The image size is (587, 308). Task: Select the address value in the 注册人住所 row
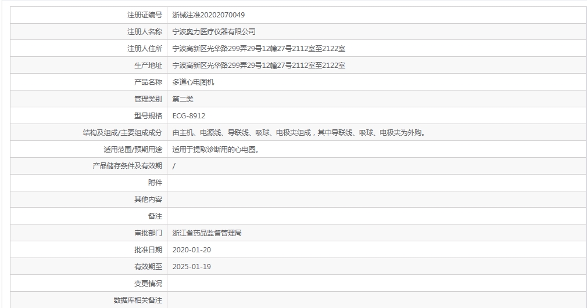tap(259, 49)
